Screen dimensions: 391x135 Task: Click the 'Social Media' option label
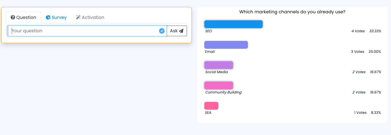tap(216, 72)
